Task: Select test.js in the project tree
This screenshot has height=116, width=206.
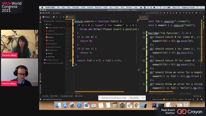Action: click(x=49, y=53)
